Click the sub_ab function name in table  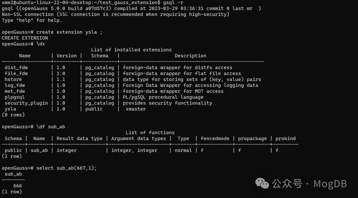pos(39,150)
